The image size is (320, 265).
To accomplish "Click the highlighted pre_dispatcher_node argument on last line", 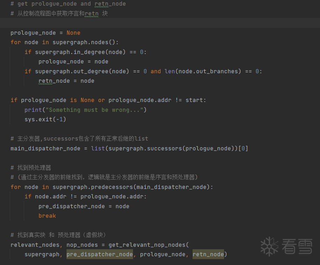I will tap(99, 254).
